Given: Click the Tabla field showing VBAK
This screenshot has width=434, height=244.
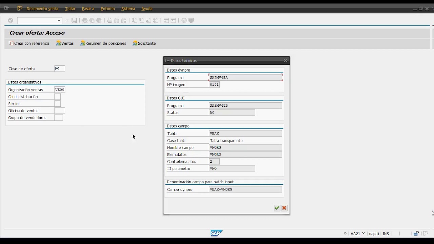Looking at the screenshot, I should pyautogui.click(x=245, y=134).
